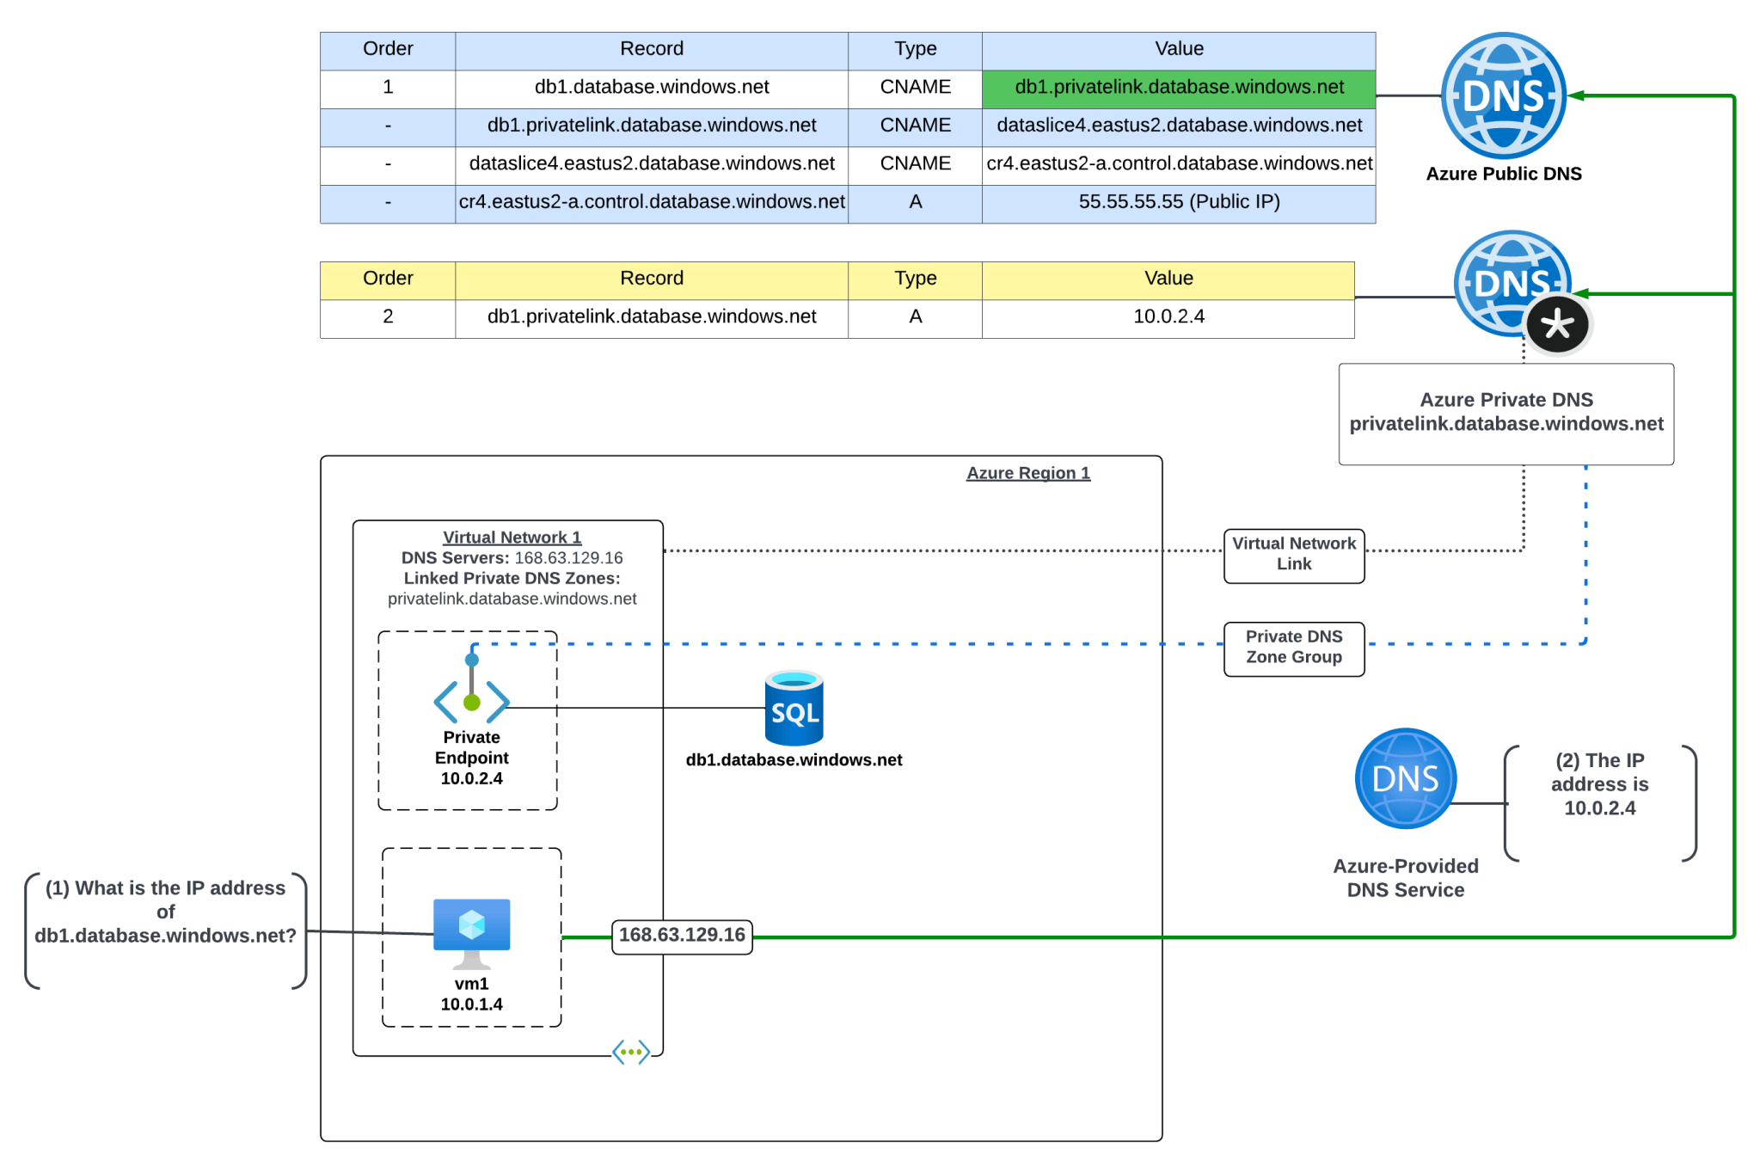Select the Linked Private DNS Zones text
This screenshot has width=1760, height=1167.
pos(512,579)
